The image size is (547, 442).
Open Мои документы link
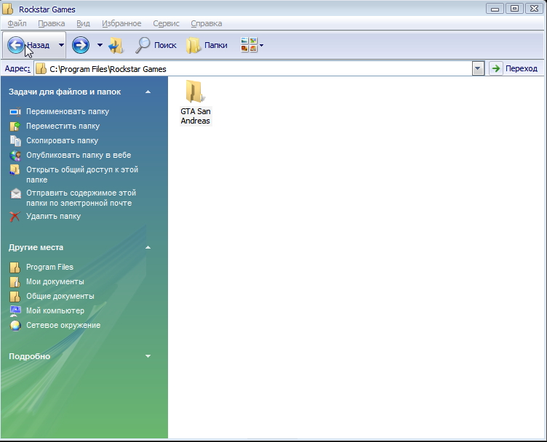pyautogui.click(x=55, y=281)
